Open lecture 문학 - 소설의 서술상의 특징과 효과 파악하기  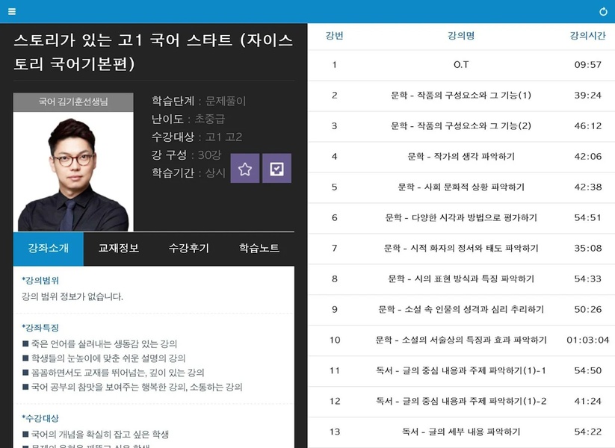pyautogui.click(x=461, y=340)
